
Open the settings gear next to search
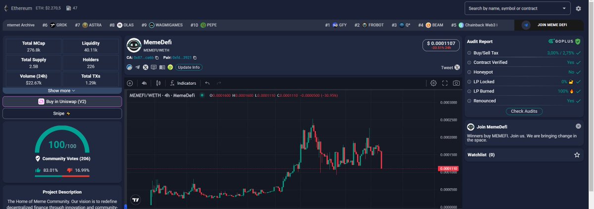click(x=579, y=8)
